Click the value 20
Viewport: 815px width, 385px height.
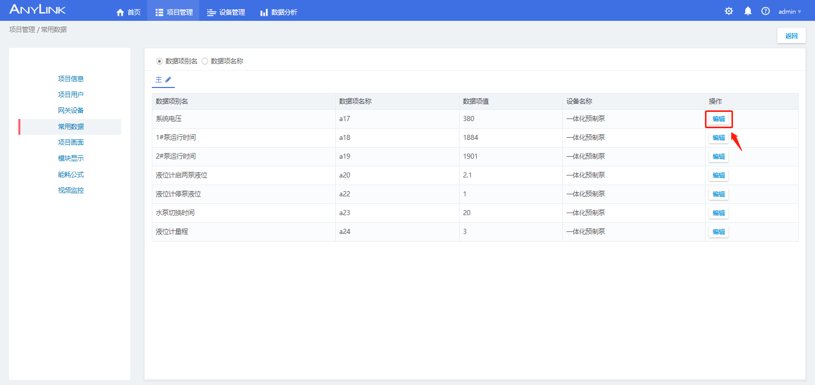(x=467, y=213)
